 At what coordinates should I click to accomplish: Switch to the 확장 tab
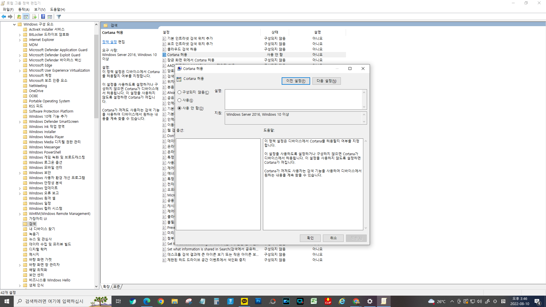click(106, 287)
